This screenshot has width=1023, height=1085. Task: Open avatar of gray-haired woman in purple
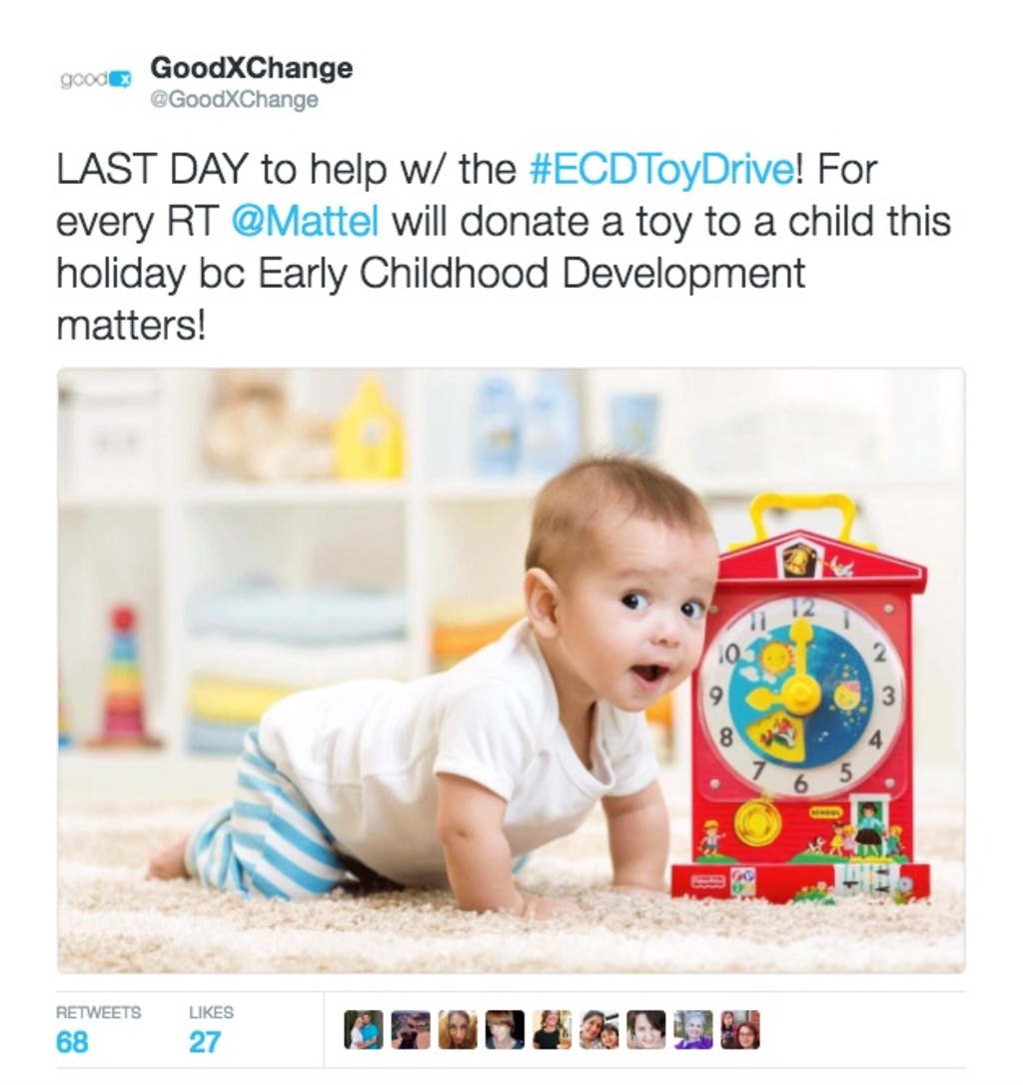tap(693, 1030)
